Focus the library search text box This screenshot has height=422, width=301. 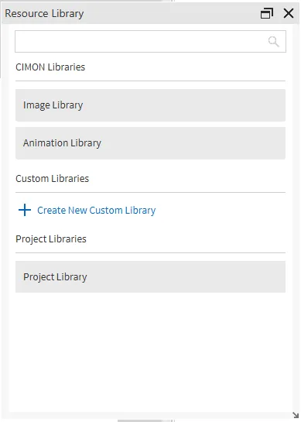[150, 42]
